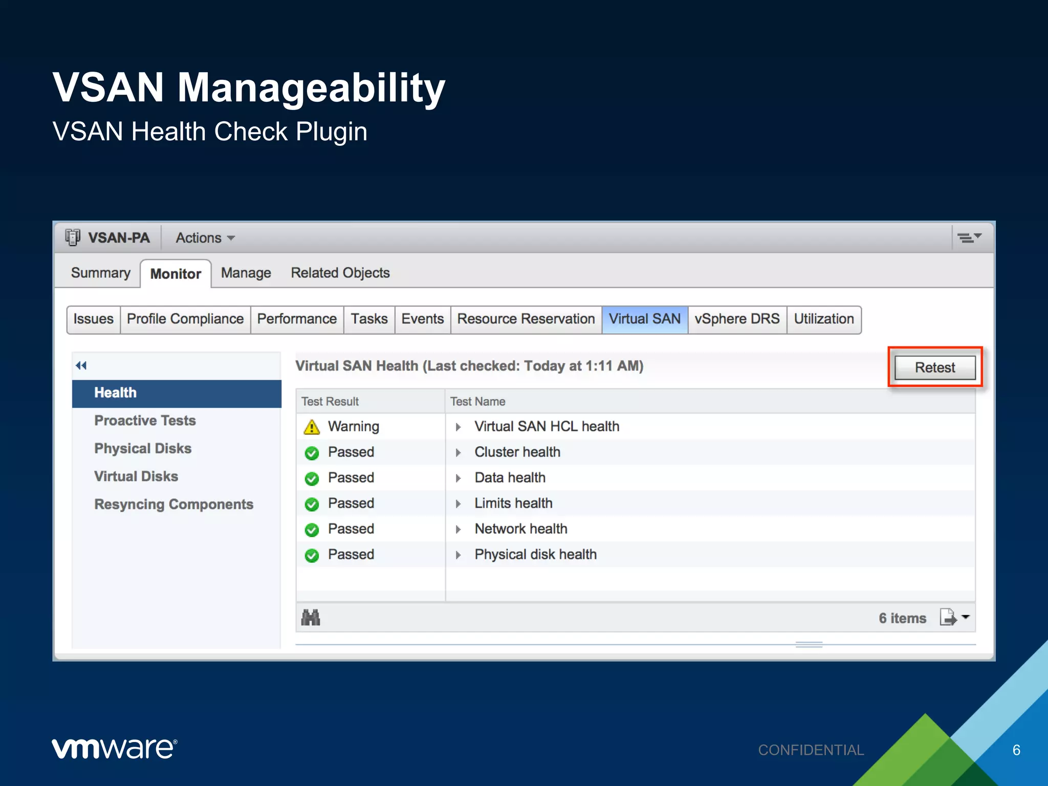Open the Events sub-tab
Viewport: 1048px width, 786px height.
pyautogui.click(x=423, y=319)
